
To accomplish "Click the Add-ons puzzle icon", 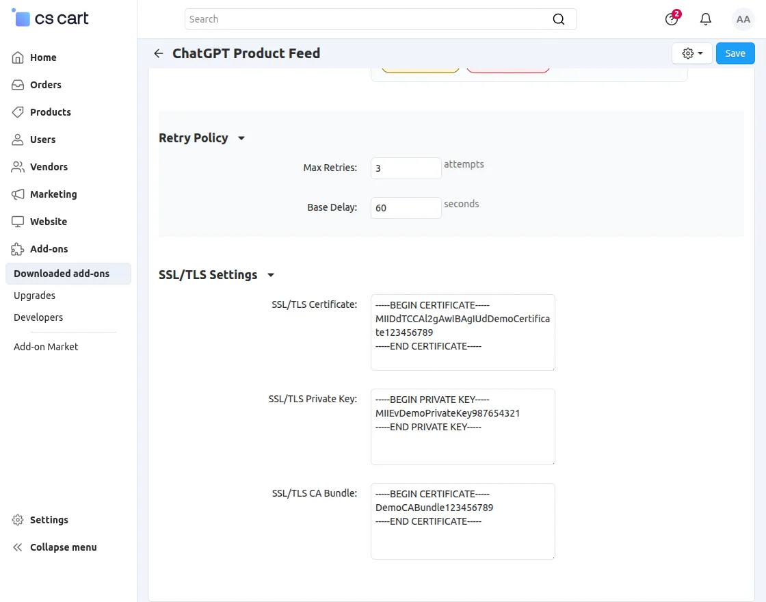I will pos(18,249).
